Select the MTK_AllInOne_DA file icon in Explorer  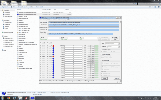pos(18,32)
